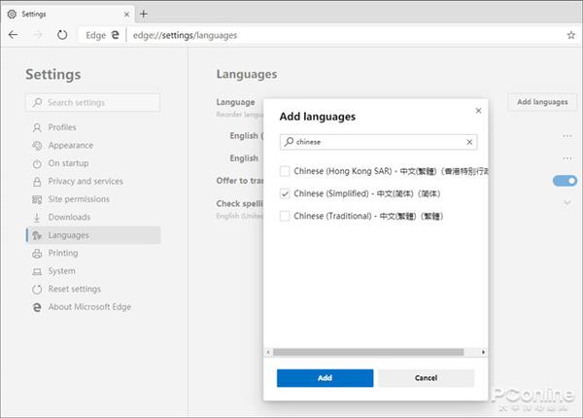This screenshot has width=583, height=418.
Task: Click the Appearance palette icon
Action: [37, 146]
